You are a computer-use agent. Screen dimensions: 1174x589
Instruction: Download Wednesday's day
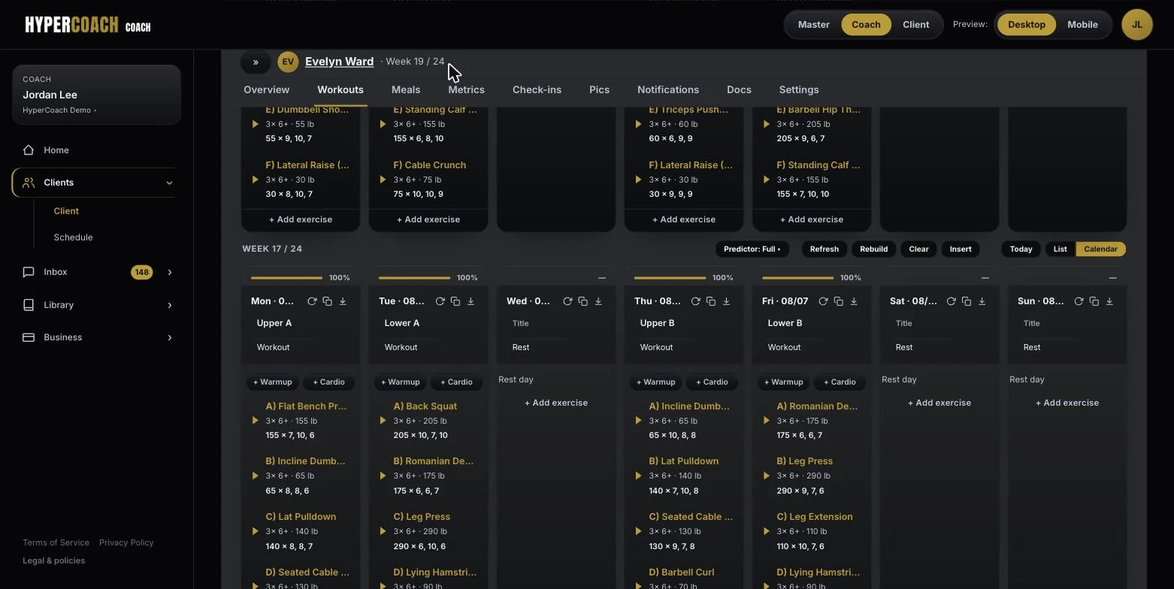[598, 301]
